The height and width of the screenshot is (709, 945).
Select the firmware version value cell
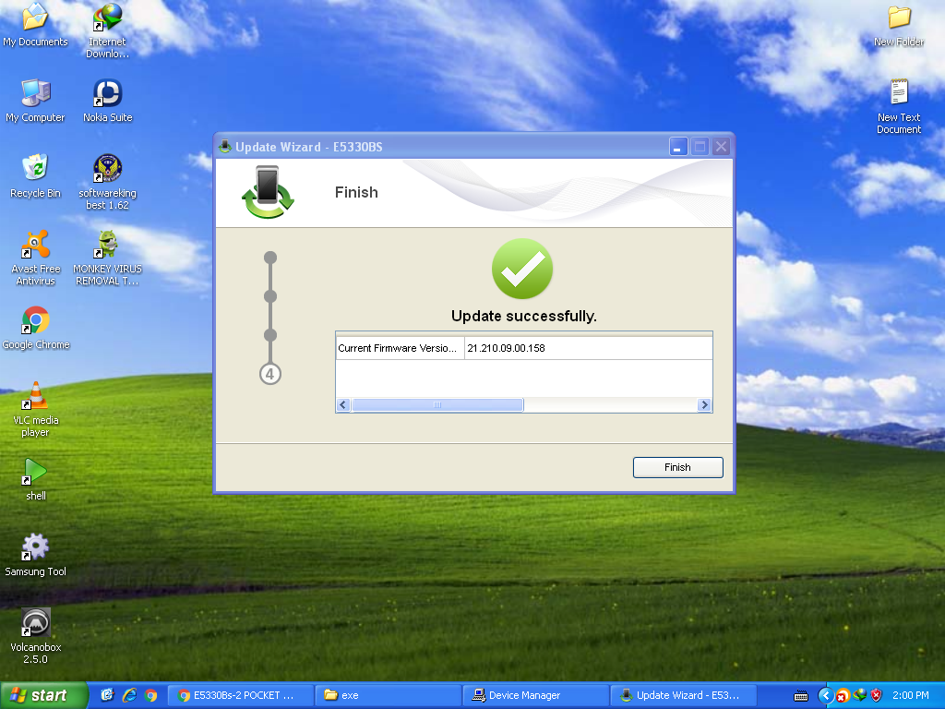587,348
